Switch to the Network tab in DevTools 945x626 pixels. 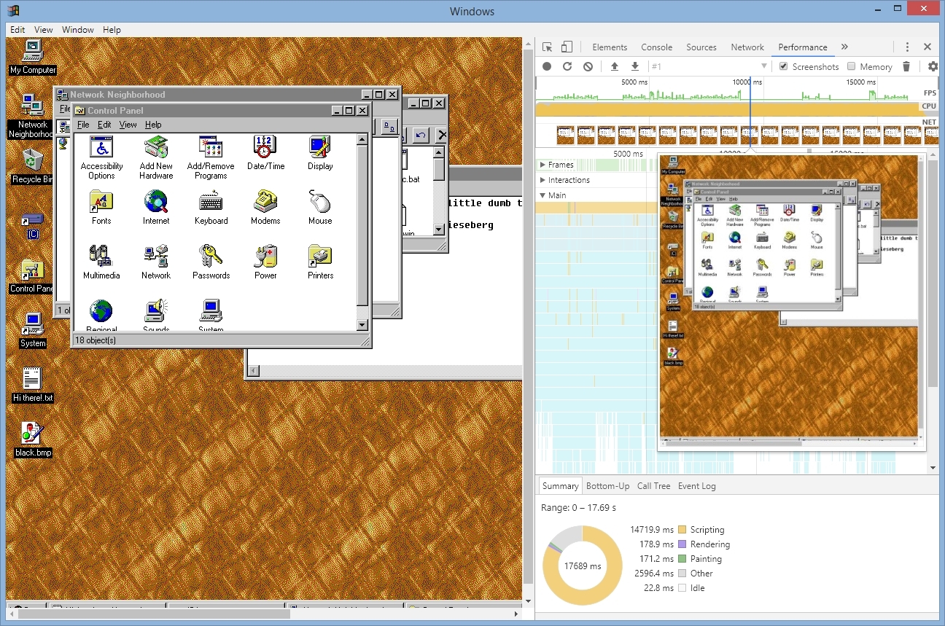(747, 47)
